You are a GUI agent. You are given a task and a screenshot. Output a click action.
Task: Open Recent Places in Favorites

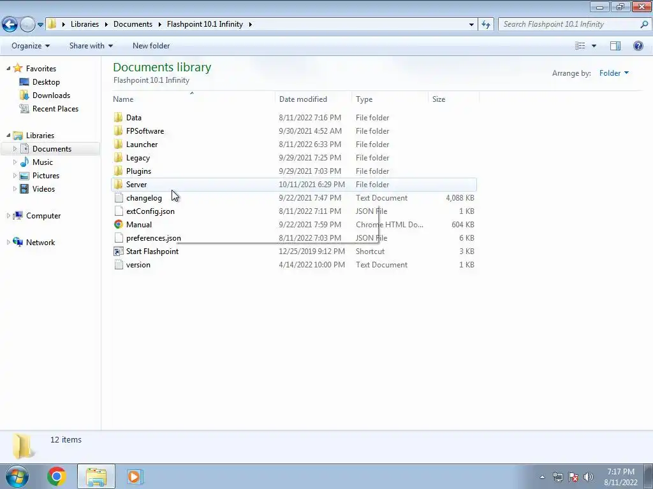pyautogui.click(x=55, y=108)
